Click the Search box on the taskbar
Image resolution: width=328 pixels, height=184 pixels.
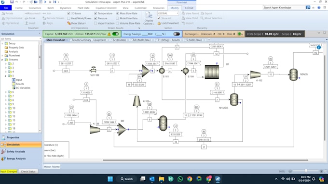126,179
